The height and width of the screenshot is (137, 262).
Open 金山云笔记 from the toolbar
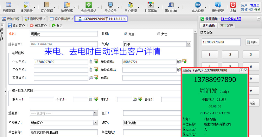[x=89, y=5]
